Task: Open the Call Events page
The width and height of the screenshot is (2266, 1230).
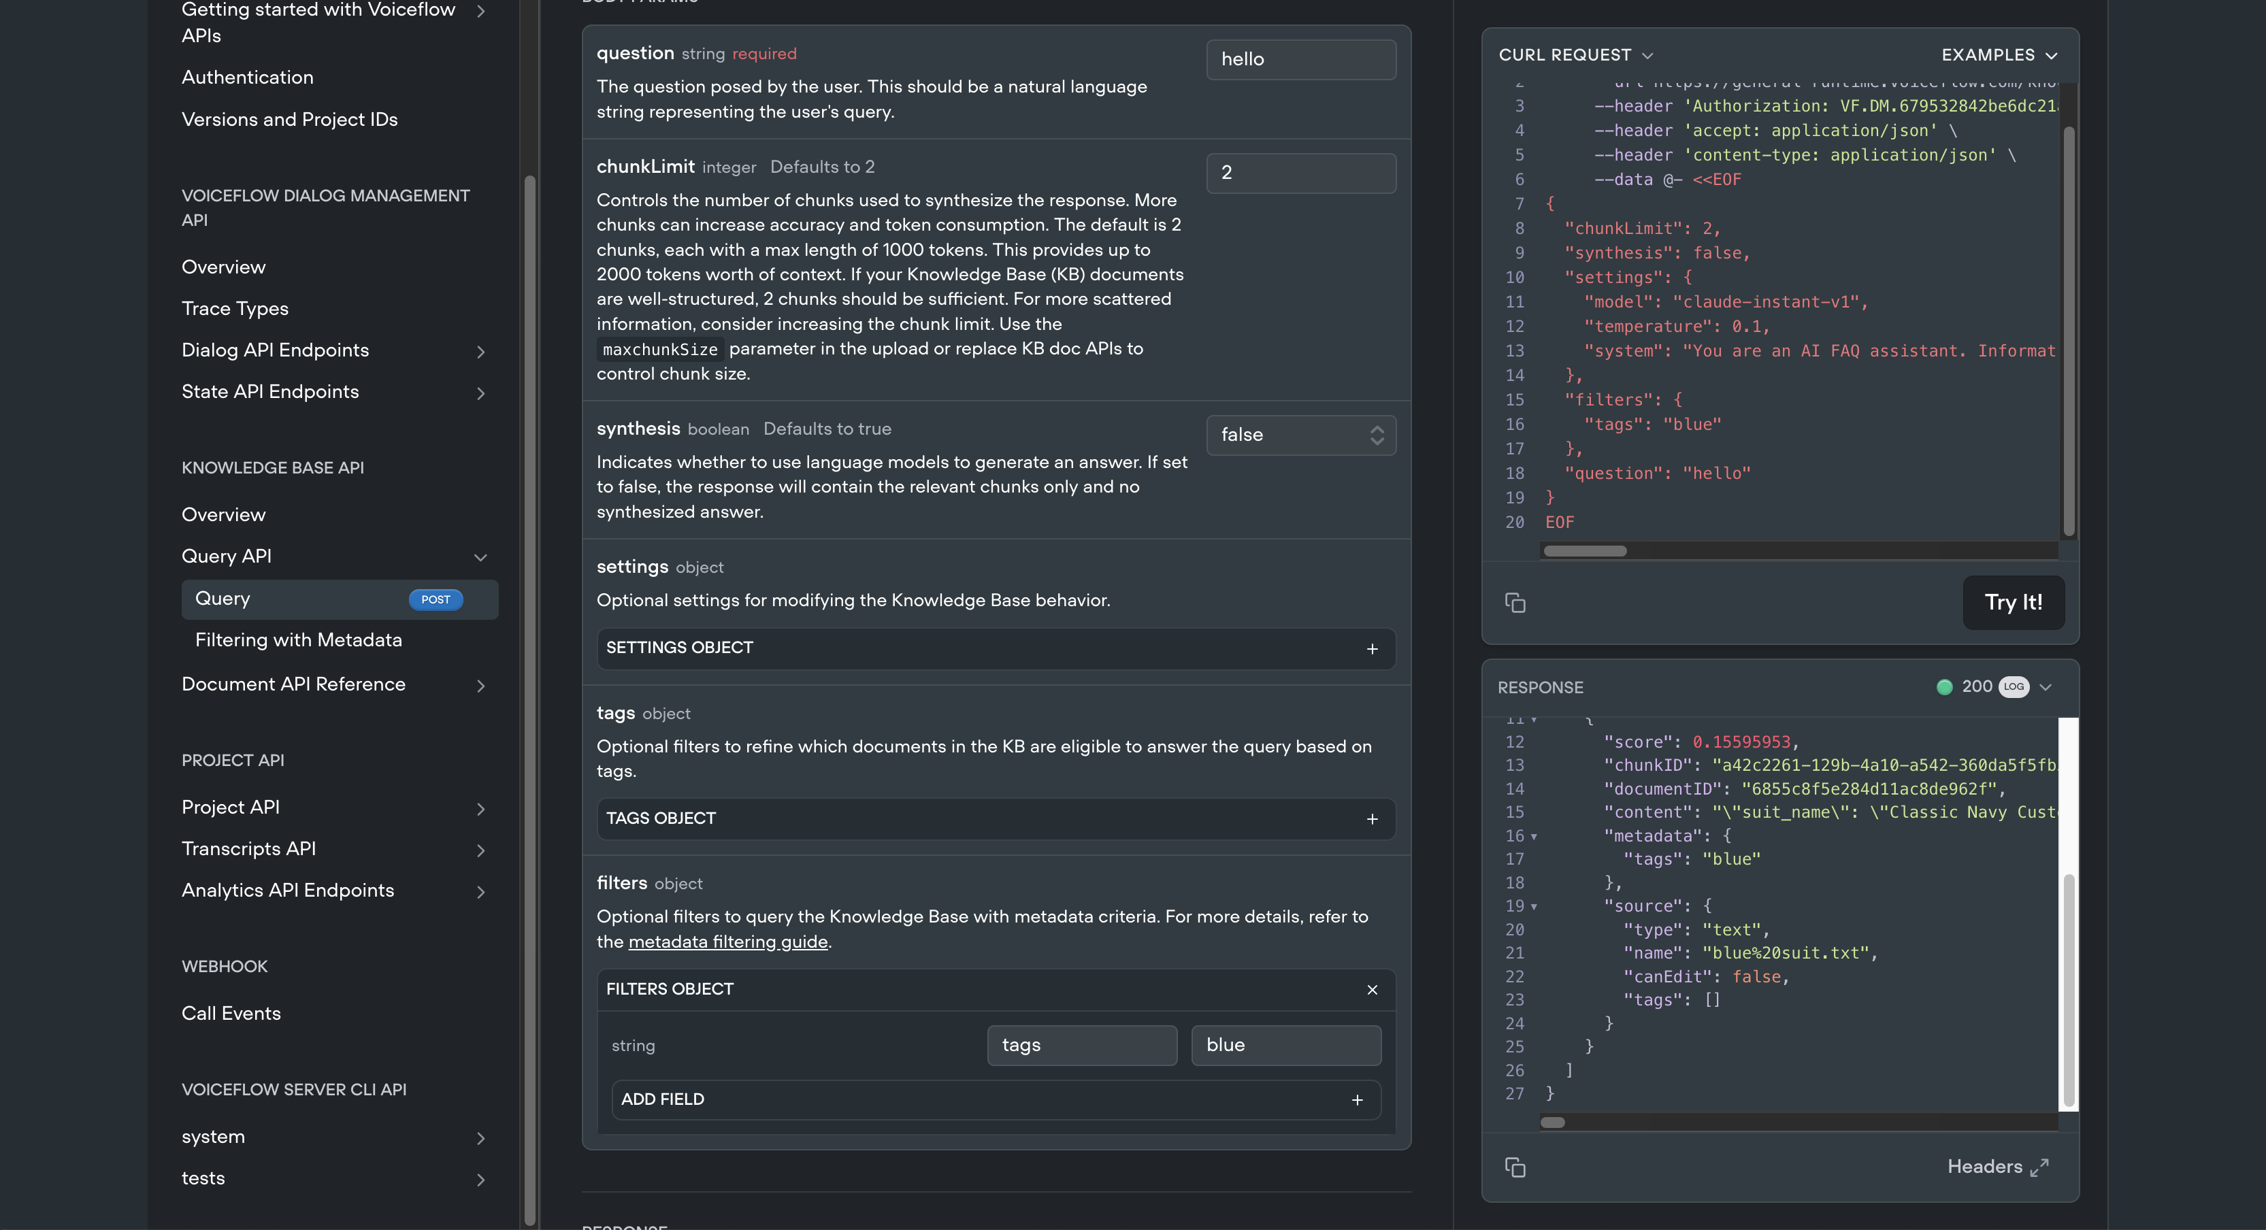Action: pos(231,1014)
